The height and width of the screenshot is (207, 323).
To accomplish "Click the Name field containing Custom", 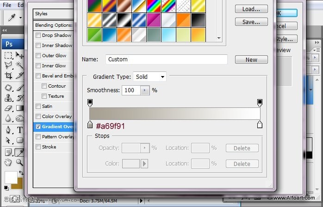I will coord(167,59).
